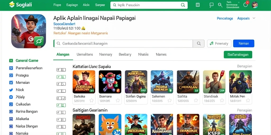The image size is (271, 135).
Task: Click the Sogtali logo icon
Action: [12, 4]
